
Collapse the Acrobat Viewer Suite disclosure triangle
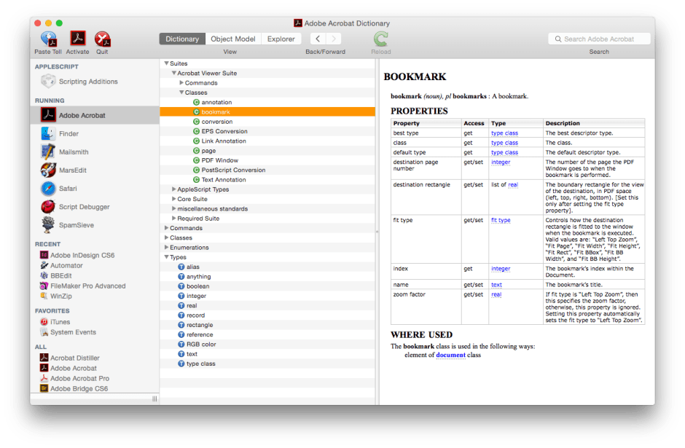[173, 73]
